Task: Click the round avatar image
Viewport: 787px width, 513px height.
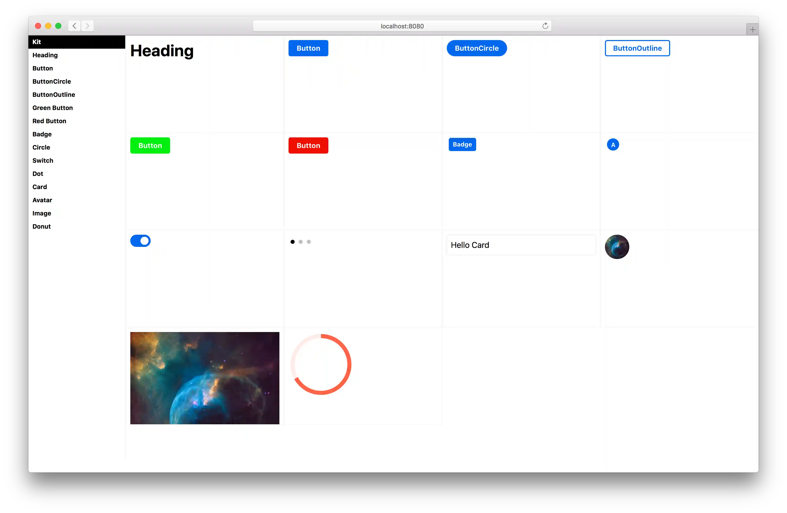Action: (x=617, y=247)
